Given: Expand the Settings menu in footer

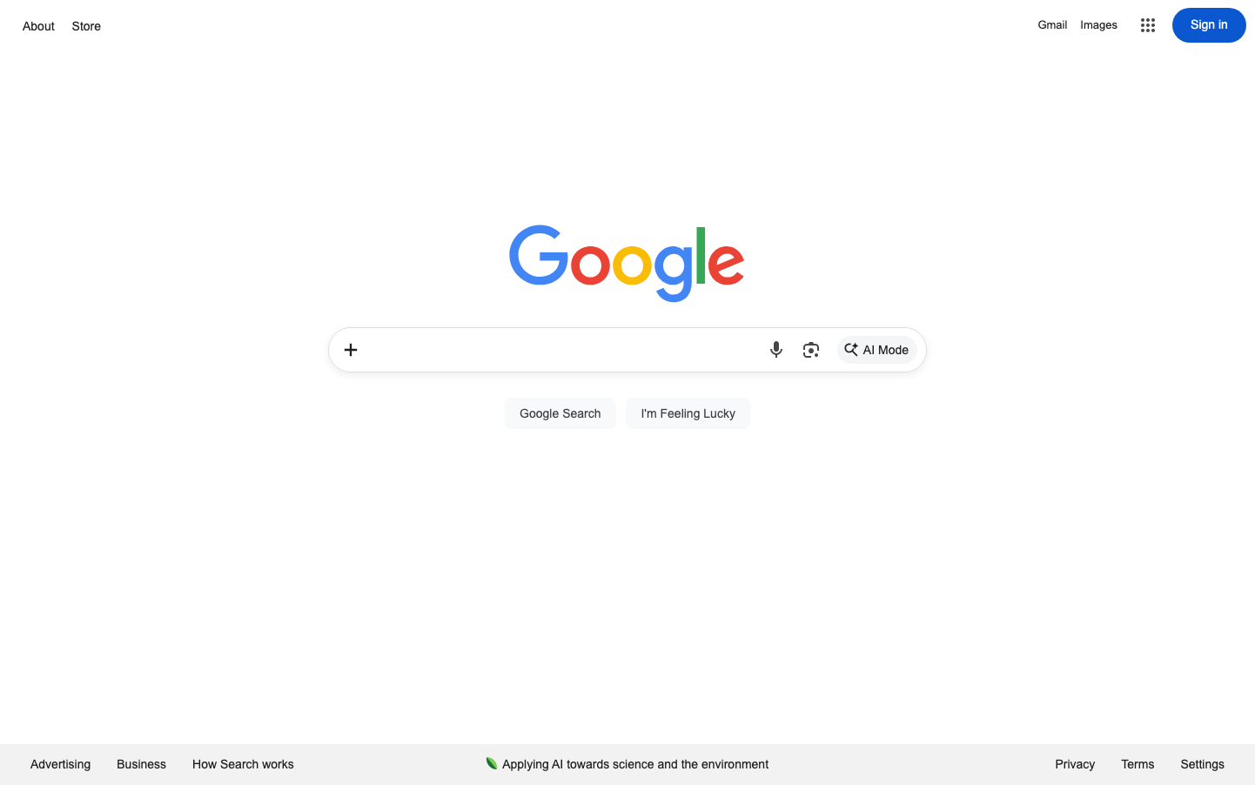Looking at the screenshot, I should pyautogui.click(x=1202, y=764).
